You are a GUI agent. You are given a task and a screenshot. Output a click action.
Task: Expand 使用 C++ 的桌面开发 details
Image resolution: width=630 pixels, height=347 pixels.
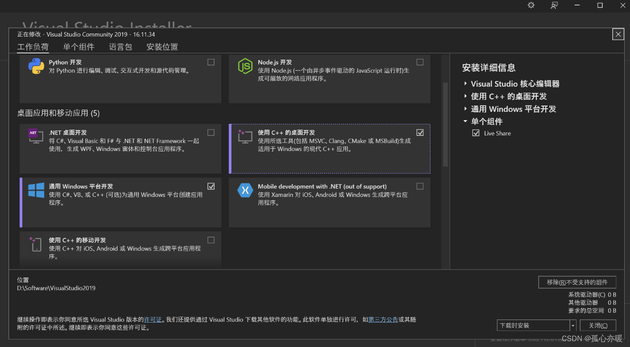465,96
